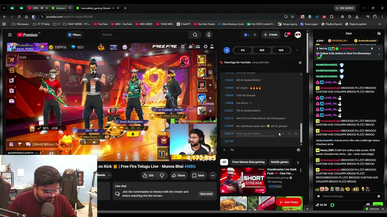
Task: Select the Mobile games chip
Action: click(x=280, y=162)
